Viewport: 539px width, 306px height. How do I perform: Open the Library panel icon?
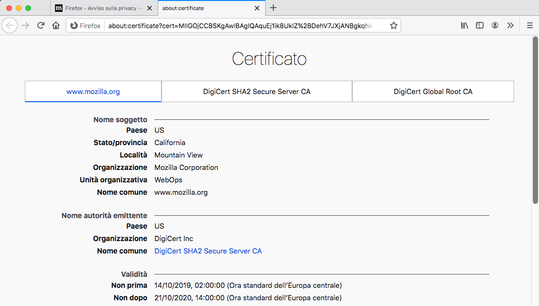(464, 25)
